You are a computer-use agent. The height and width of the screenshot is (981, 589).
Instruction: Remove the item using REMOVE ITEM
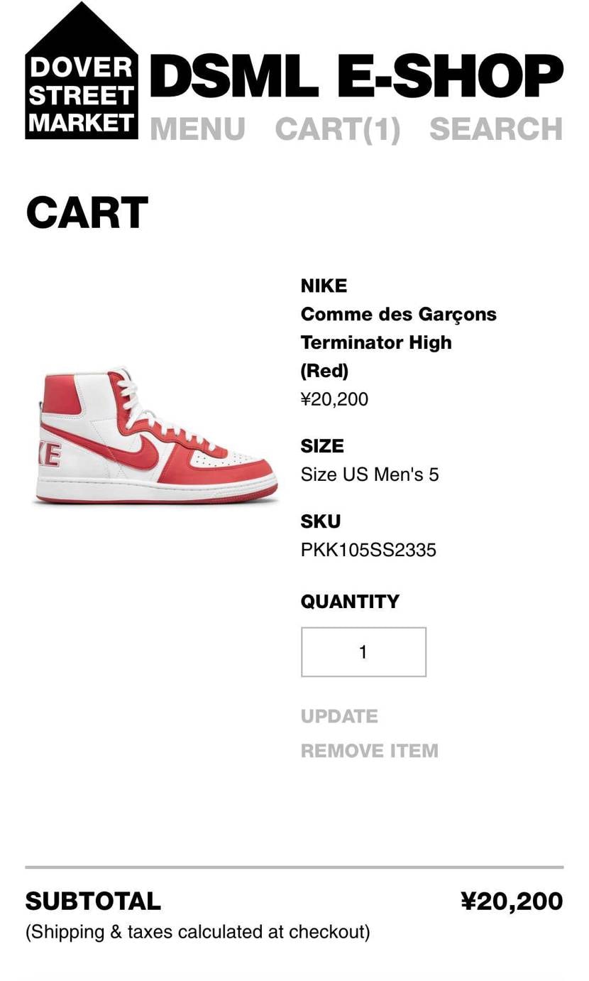point(369,751)
